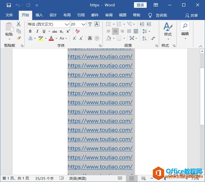Click the Format Painter brush icon
This screenshot has height=182, width=205.
(19, 38)
